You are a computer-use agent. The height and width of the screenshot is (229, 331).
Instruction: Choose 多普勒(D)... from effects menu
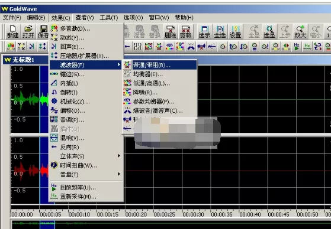pos(86,28)
